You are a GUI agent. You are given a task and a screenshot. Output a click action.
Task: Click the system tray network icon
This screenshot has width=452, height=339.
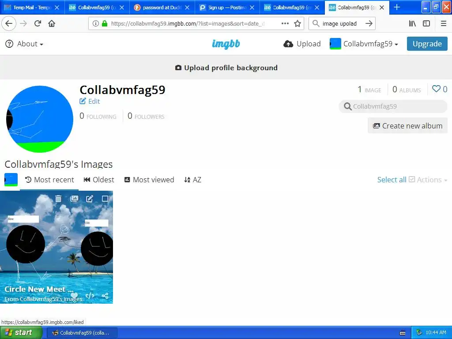click(x=419, y=333)
